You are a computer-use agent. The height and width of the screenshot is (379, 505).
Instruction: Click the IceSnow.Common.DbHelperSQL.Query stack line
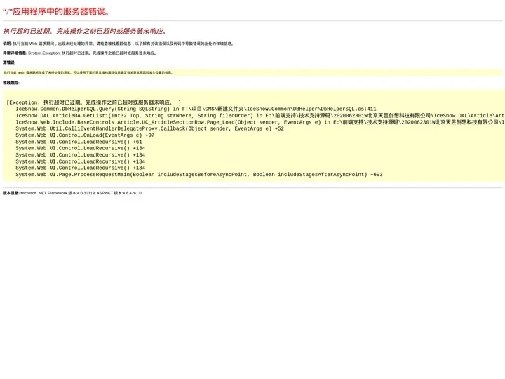pyautogui.click(x=196, y=109)
